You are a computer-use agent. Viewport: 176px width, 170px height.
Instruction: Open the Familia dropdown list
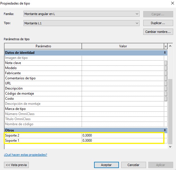(x=137, y=14)
